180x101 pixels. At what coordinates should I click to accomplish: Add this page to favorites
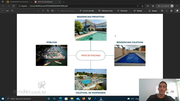coord(142,6)
